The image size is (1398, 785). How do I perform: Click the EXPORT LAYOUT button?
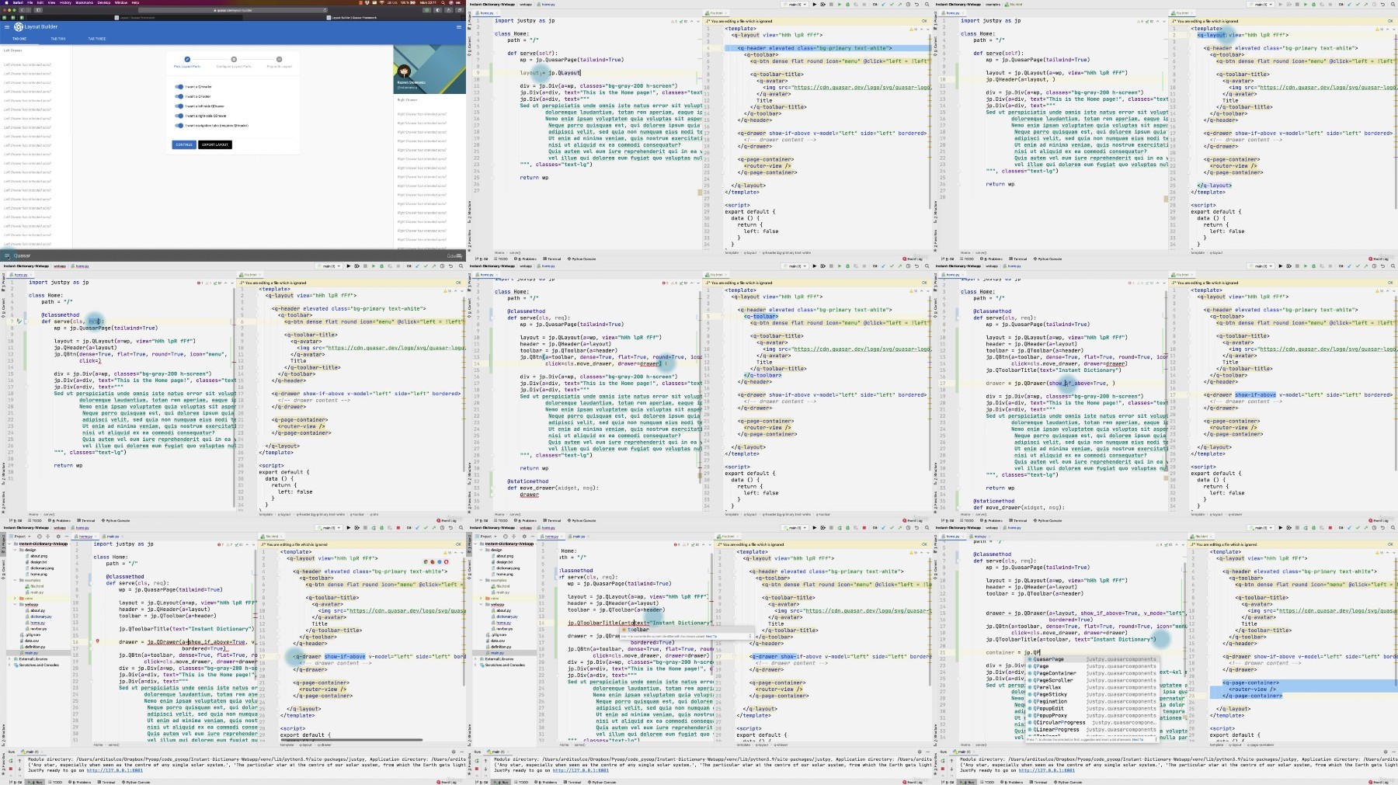click(215, 144)
